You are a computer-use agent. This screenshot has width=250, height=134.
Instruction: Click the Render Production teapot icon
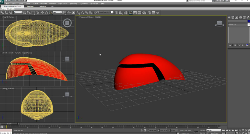pos(158,13)
